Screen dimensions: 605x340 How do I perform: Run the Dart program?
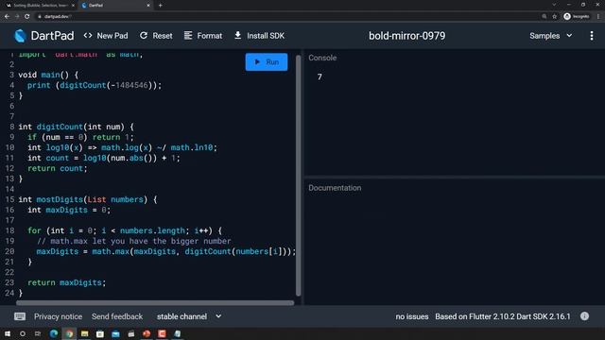point(267,62)
